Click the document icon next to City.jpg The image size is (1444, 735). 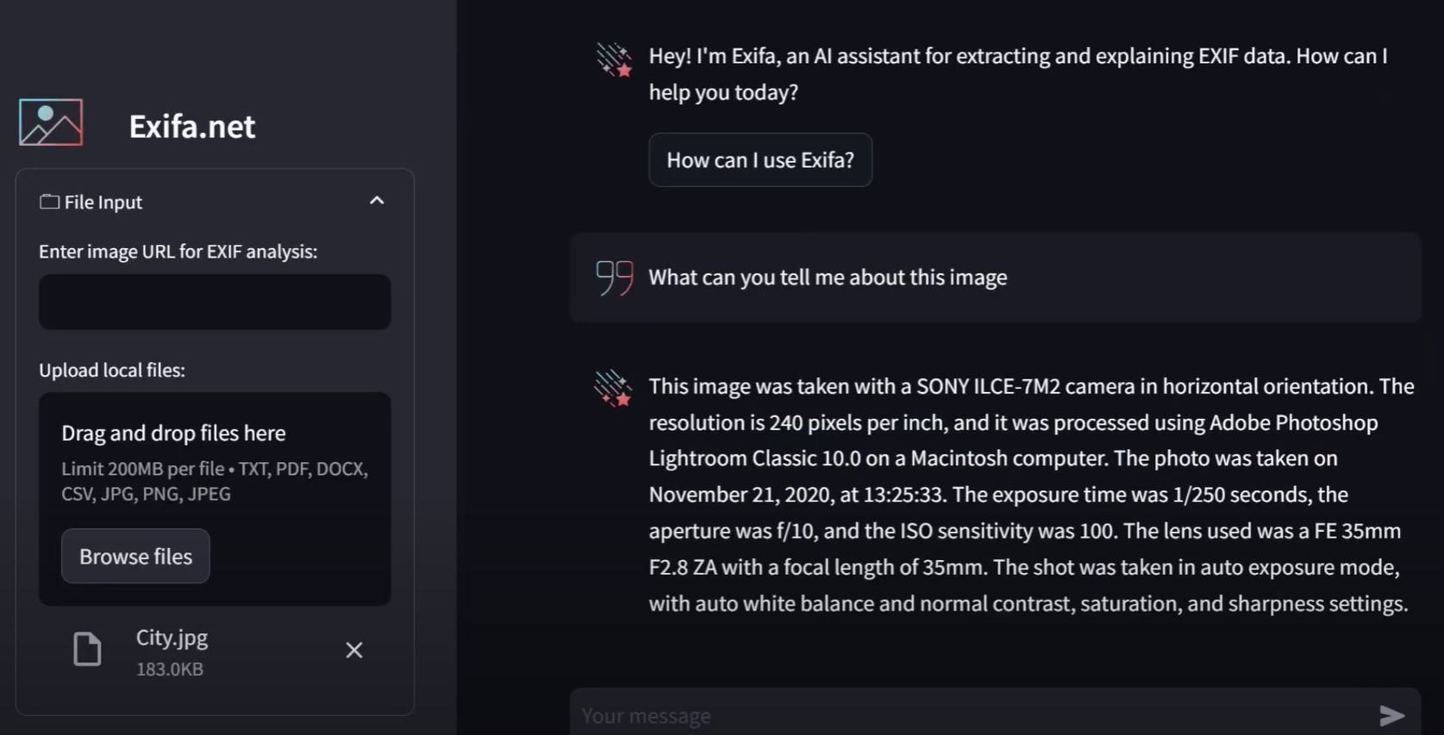[87, 649]
